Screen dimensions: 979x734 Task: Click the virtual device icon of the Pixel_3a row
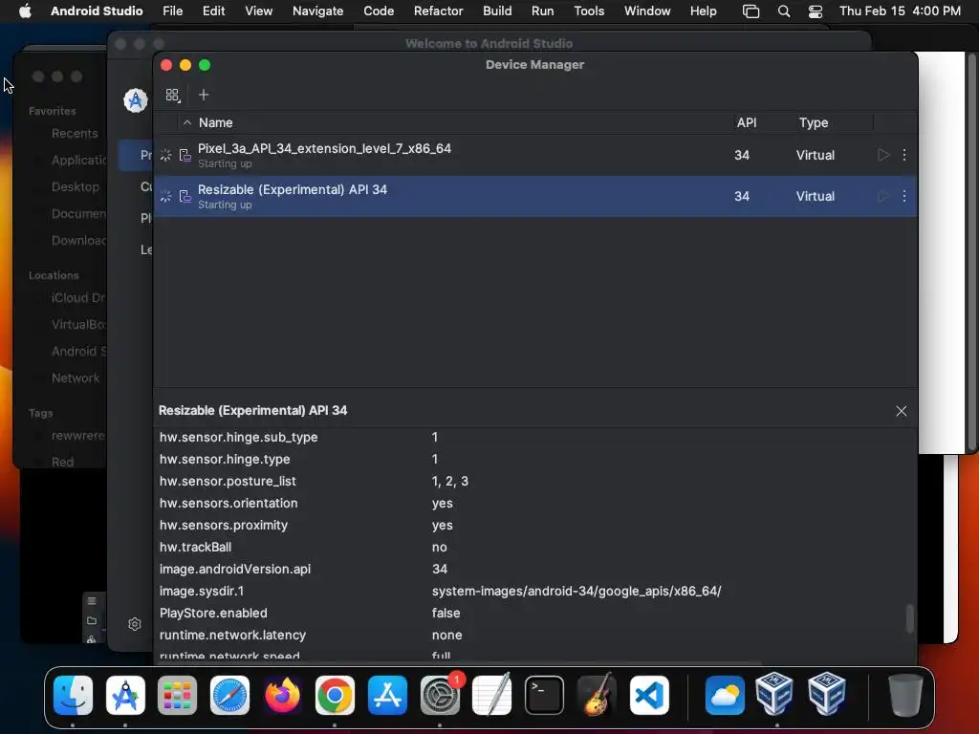[185, 155]
